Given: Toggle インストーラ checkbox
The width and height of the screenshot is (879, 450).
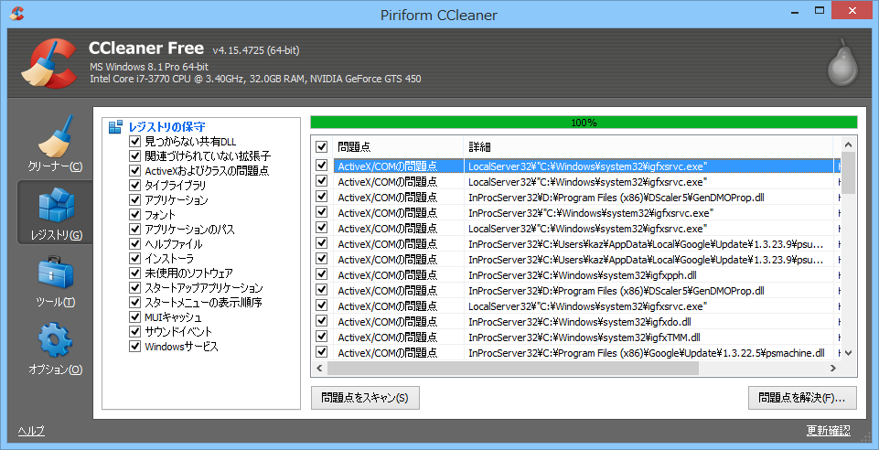Looking at the screenshot, I should coord(134,258).
